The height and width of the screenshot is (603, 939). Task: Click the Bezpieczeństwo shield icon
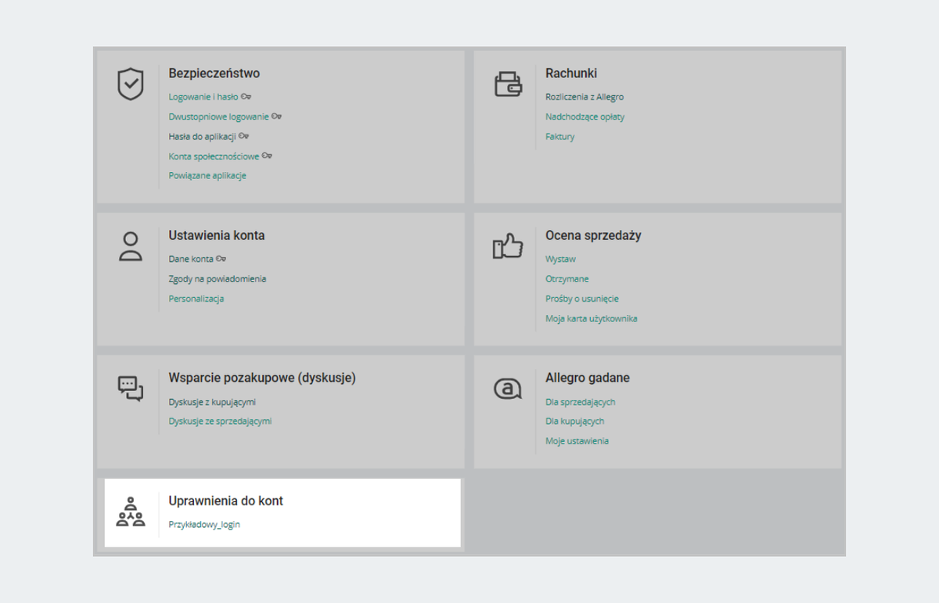pyautogui.click(x=131, y=84)
